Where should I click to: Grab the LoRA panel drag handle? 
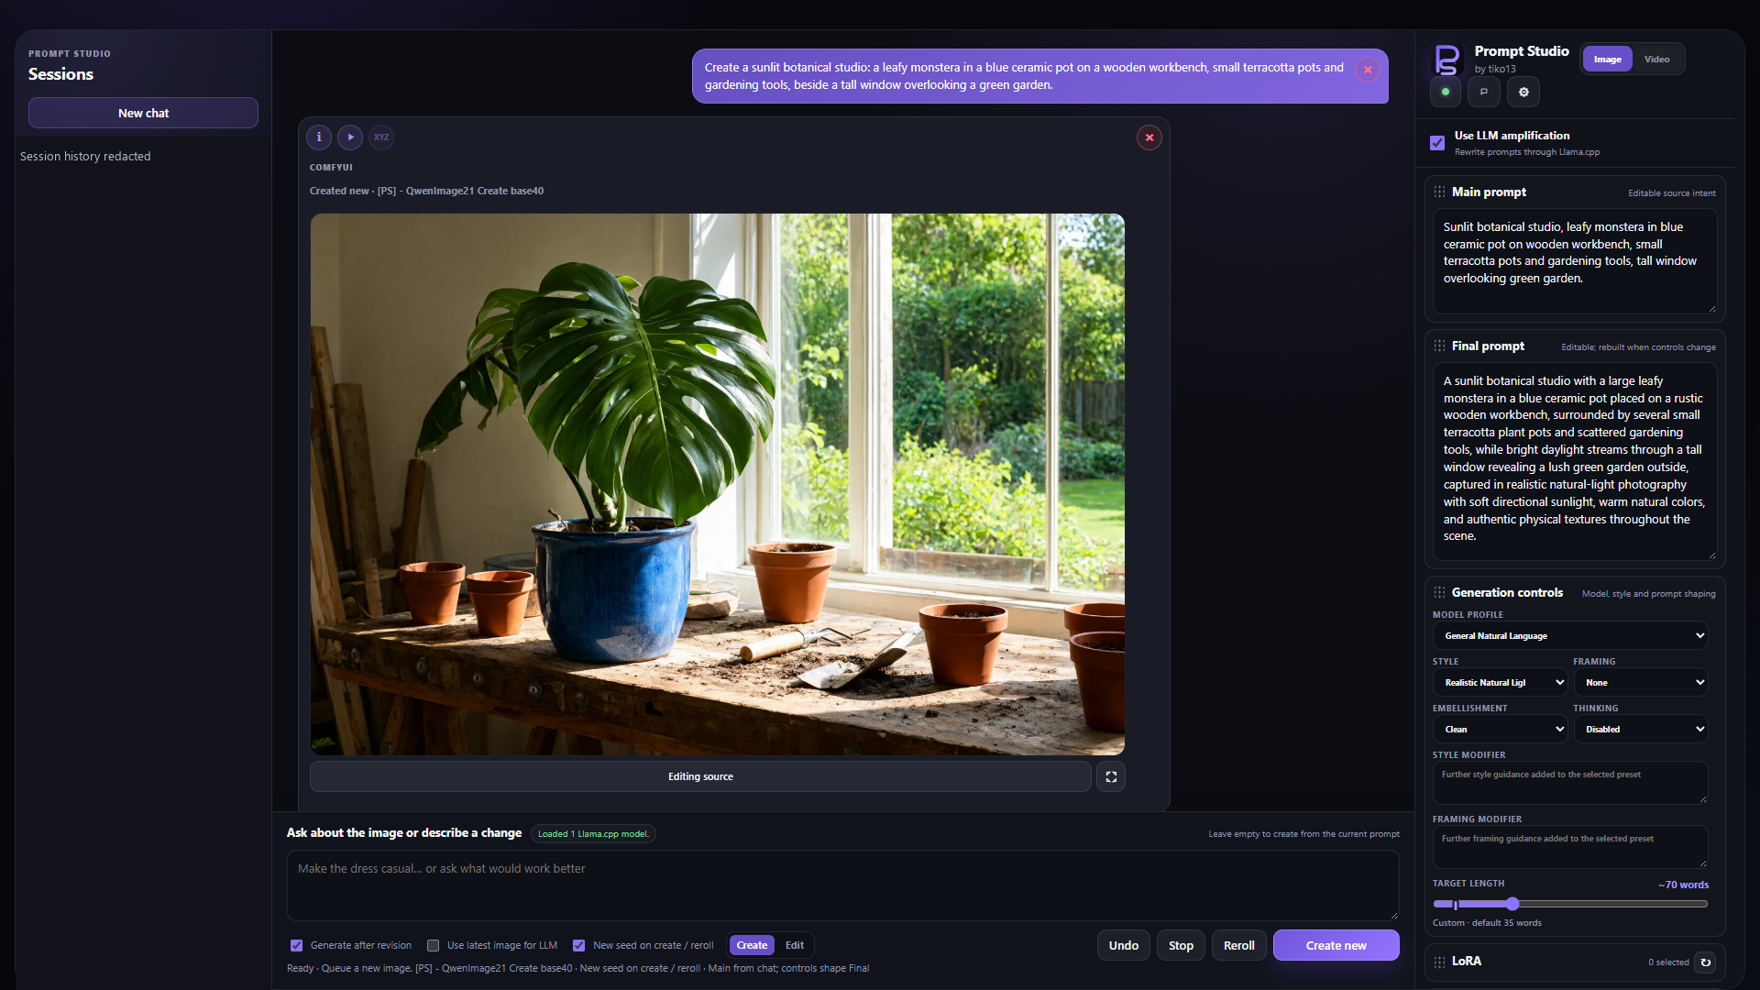1439,962
